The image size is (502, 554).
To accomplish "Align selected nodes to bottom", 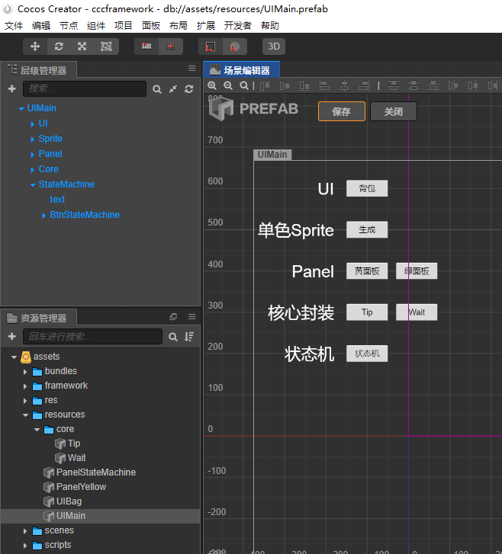I will [304, 85].
